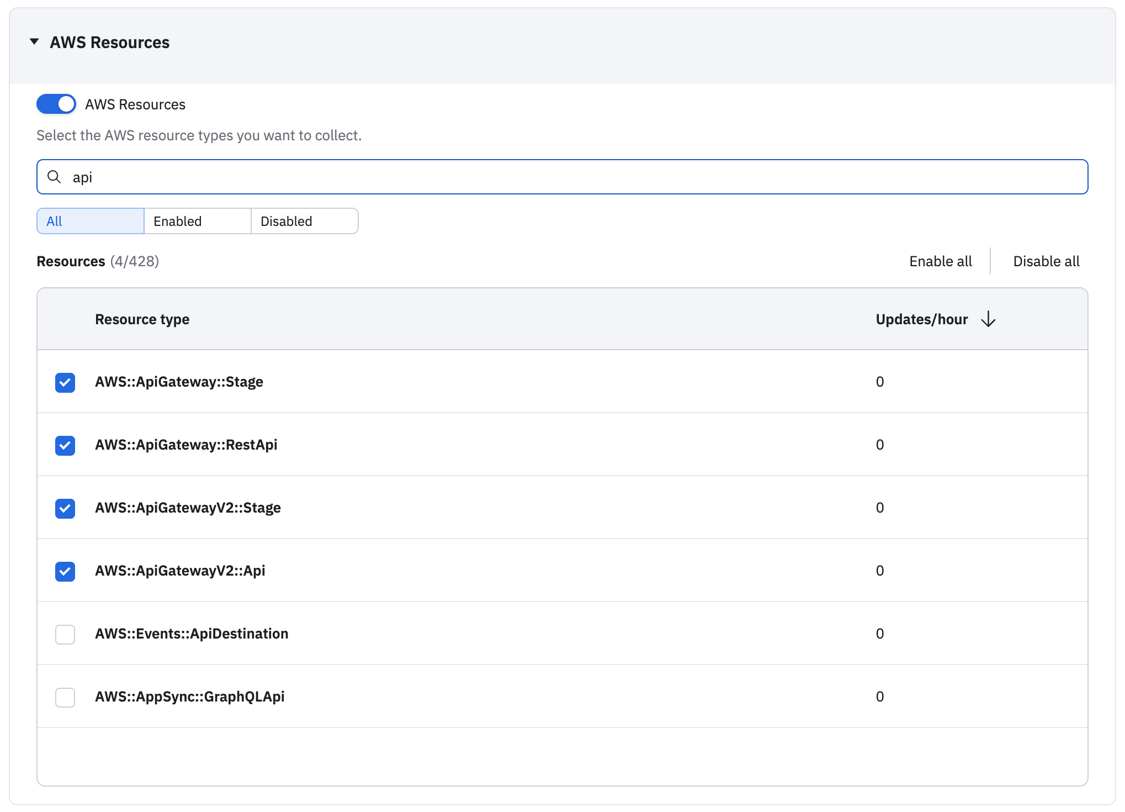Uncheck AWS::ApiGateway::Stage checkbox

[x=65, y=382]
